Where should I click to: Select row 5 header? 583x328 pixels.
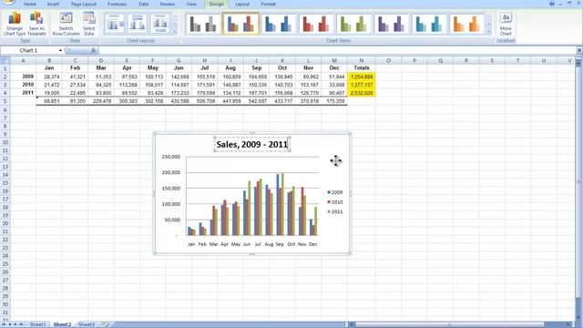(x=5, y=101)
